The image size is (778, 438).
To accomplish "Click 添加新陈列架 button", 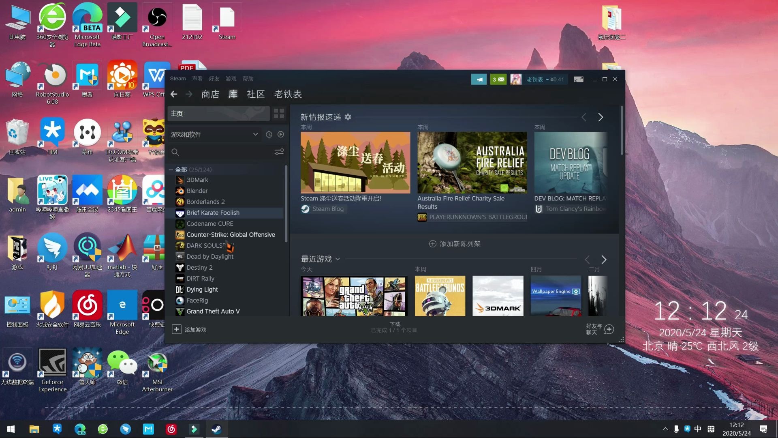I will (455, 244).
